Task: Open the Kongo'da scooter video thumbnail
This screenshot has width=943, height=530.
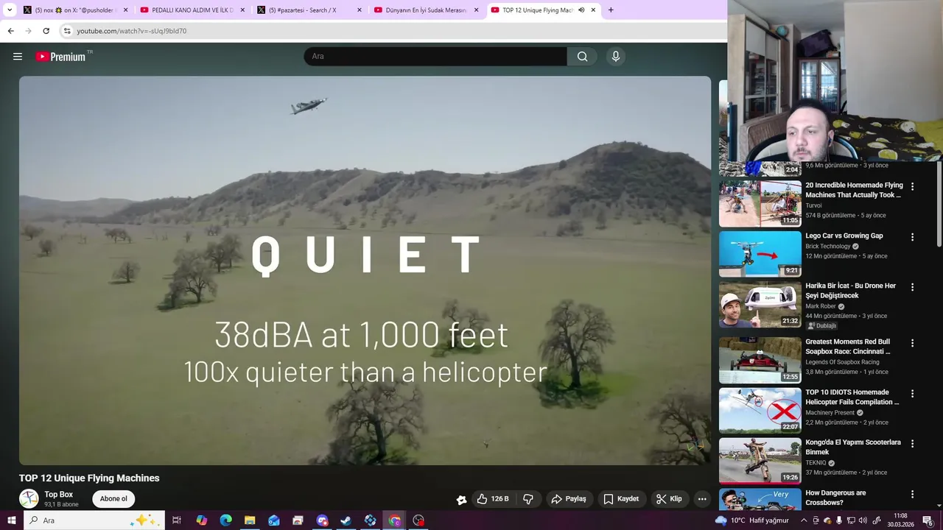Action: (760, 461)
